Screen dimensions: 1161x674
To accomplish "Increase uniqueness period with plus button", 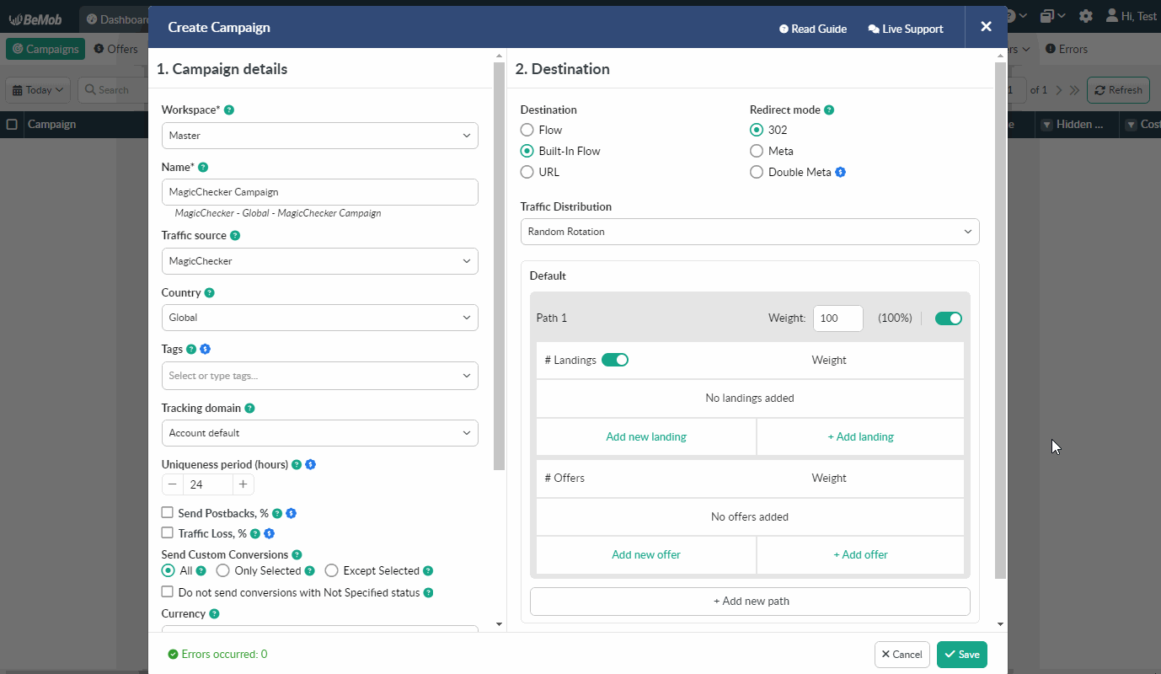I will click(243, 484).
